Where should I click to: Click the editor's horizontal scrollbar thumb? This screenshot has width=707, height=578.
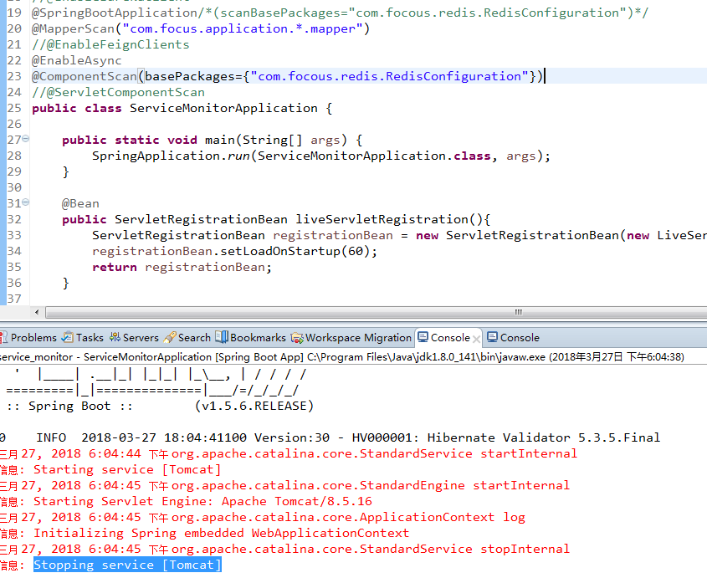[519, 312]
